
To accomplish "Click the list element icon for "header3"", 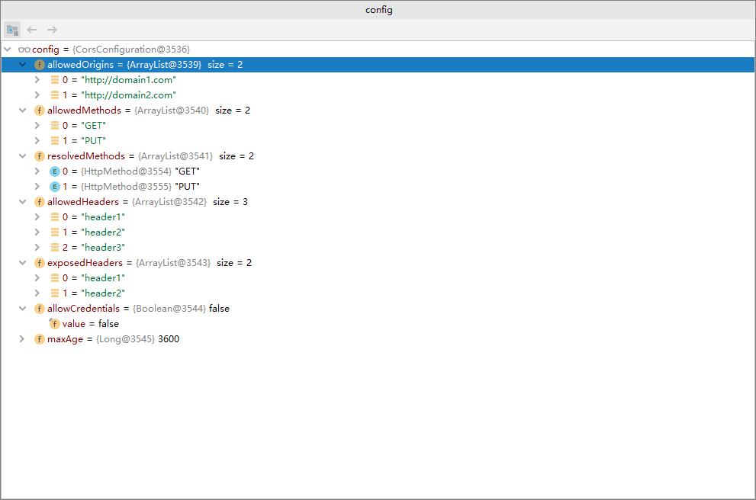I will point(55,248).
